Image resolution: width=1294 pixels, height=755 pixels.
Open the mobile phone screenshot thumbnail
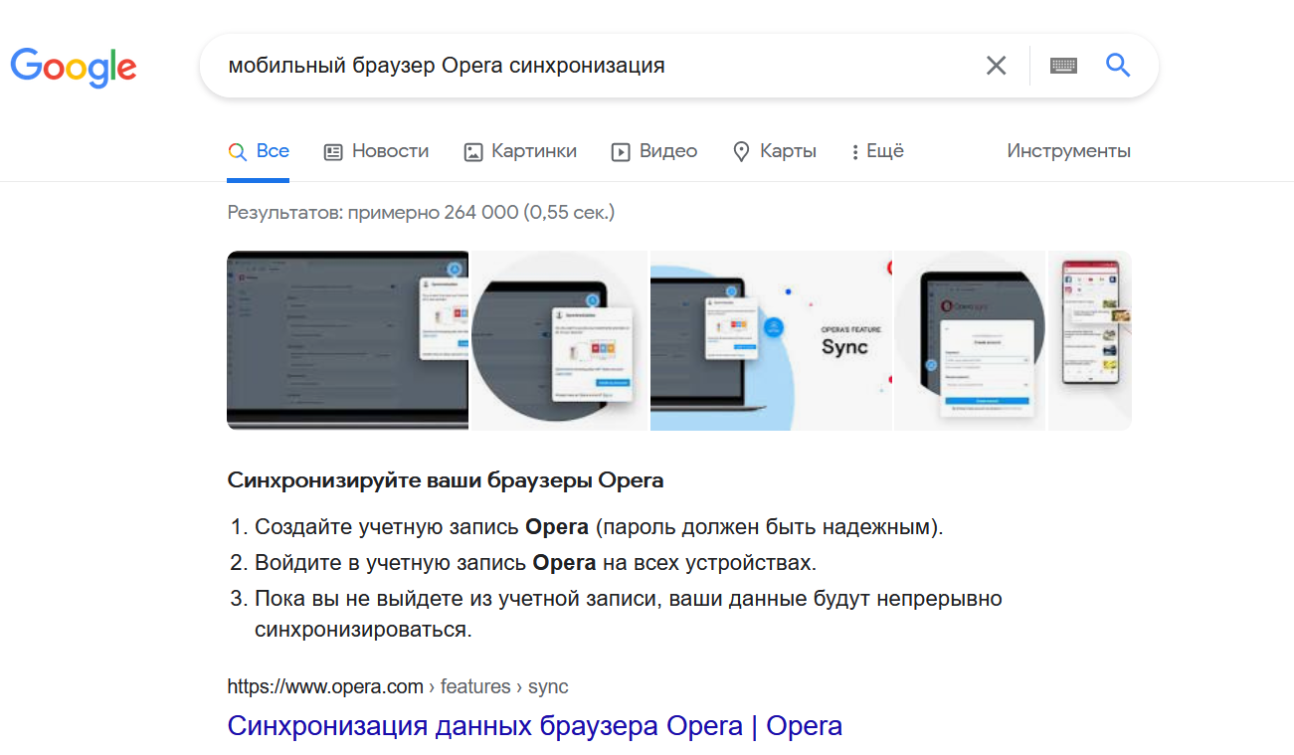coord(1090,340)
